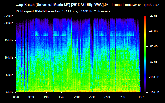This screenshot has height=103, width=165.
Task: Click the 22 kHz frequency label
Action: tap(9, 16)
